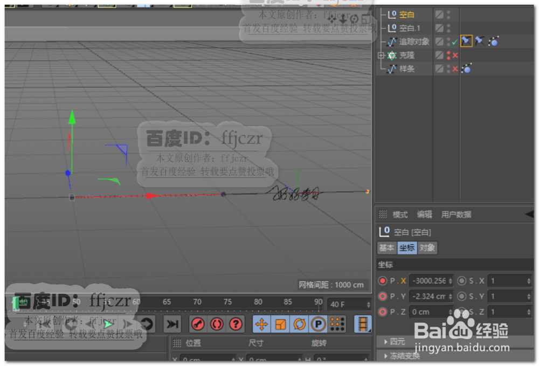The width and height of the screenshot is (539, 366).
Task: Open the 模式 menu
Action: (x=400, y=215)
